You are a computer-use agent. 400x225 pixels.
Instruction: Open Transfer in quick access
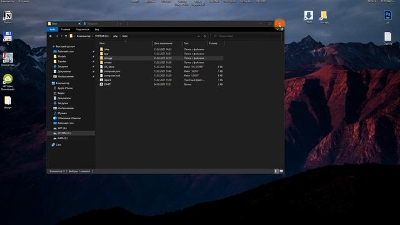point(60,61)
